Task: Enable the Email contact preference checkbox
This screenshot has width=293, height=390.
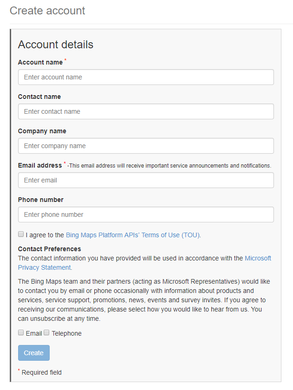Action: [21, 332]
